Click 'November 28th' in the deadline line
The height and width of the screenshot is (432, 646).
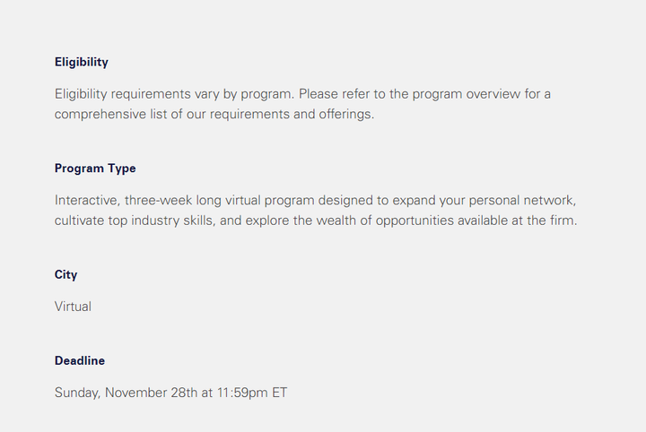152,393
